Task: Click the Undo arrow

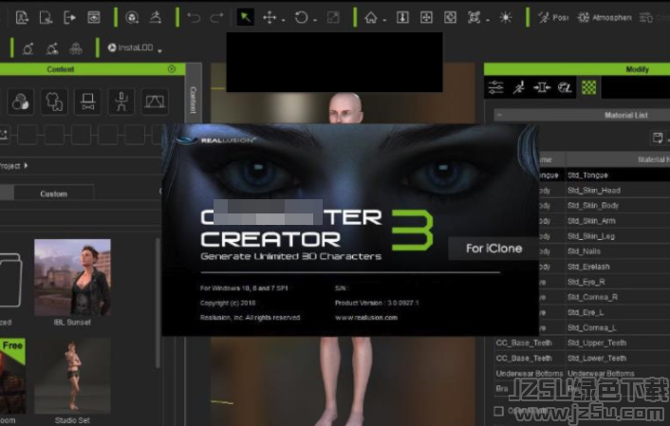Action: pos(194,17)
